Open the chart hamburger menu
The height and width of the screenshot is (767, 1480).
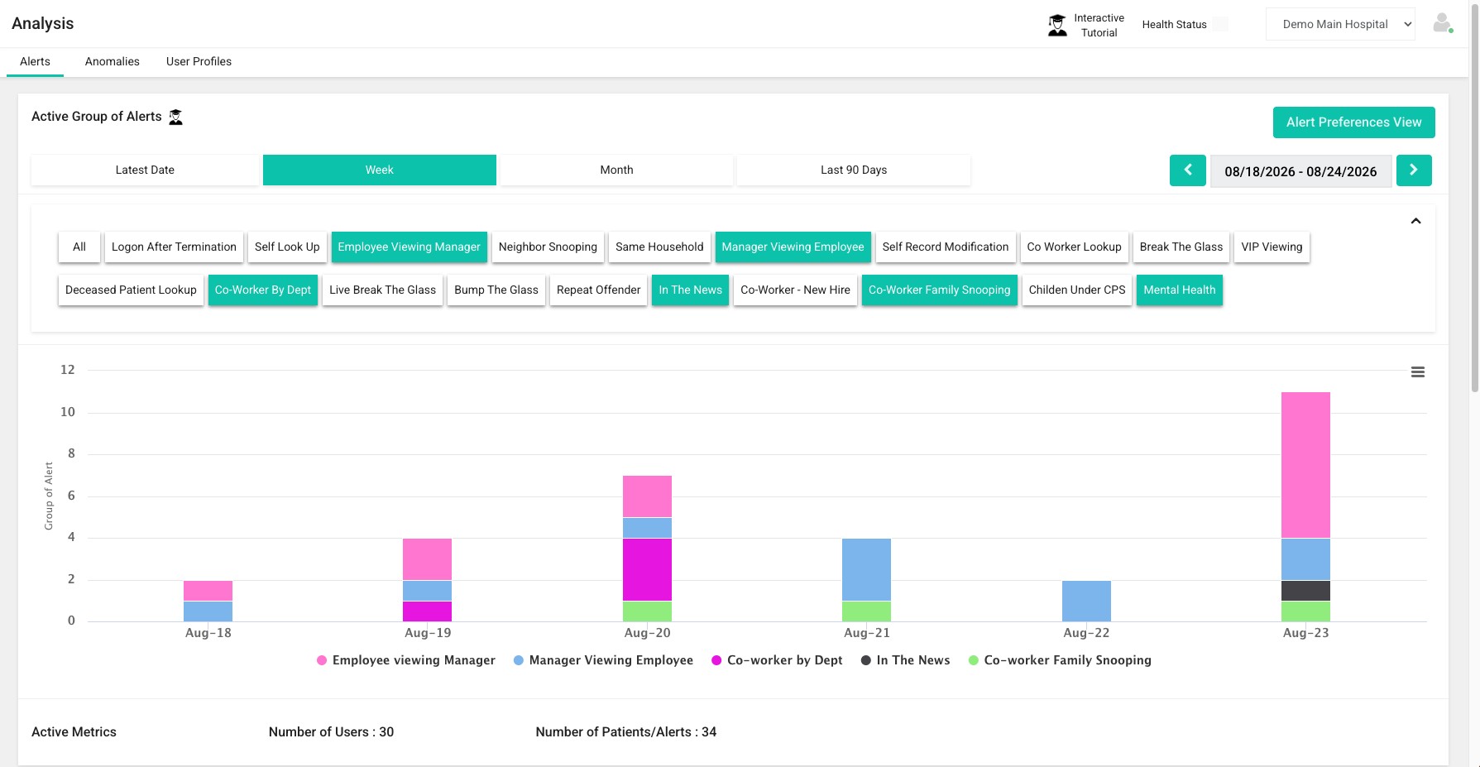[1418, 372]
